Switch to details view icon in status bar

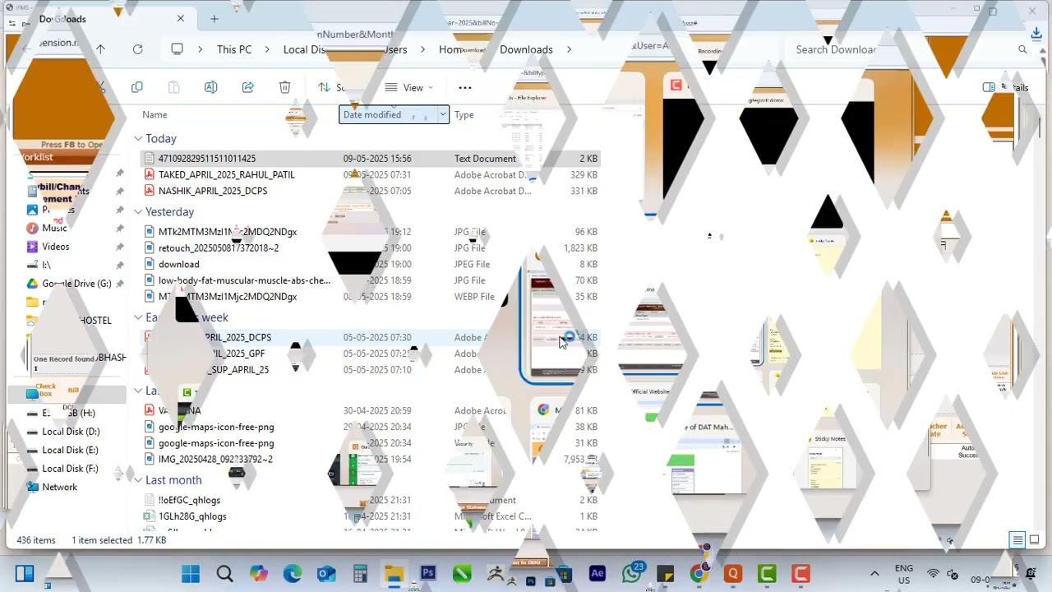point(1017,540)
